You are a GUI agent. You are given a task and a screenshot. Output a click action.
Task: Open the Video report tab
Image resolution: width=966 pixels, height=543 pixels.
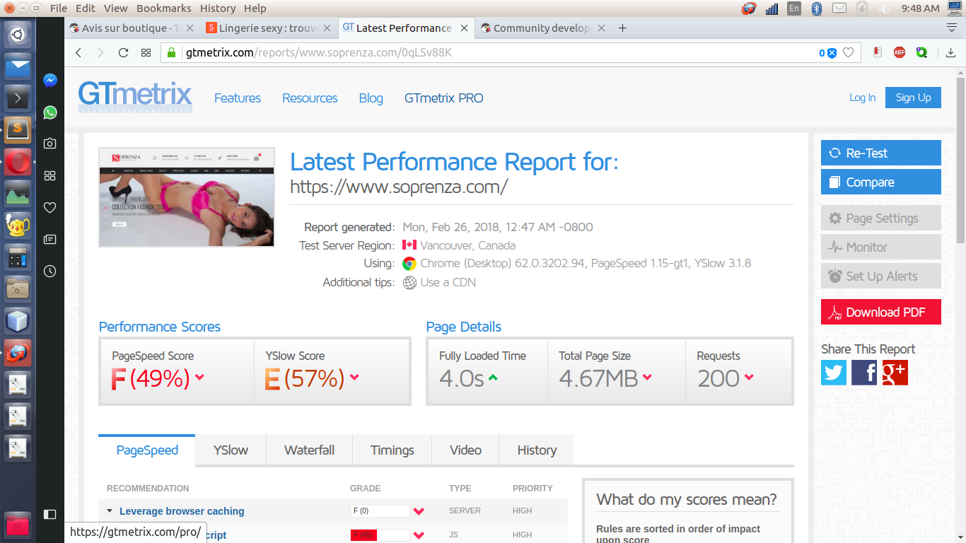tap(465, 450)
